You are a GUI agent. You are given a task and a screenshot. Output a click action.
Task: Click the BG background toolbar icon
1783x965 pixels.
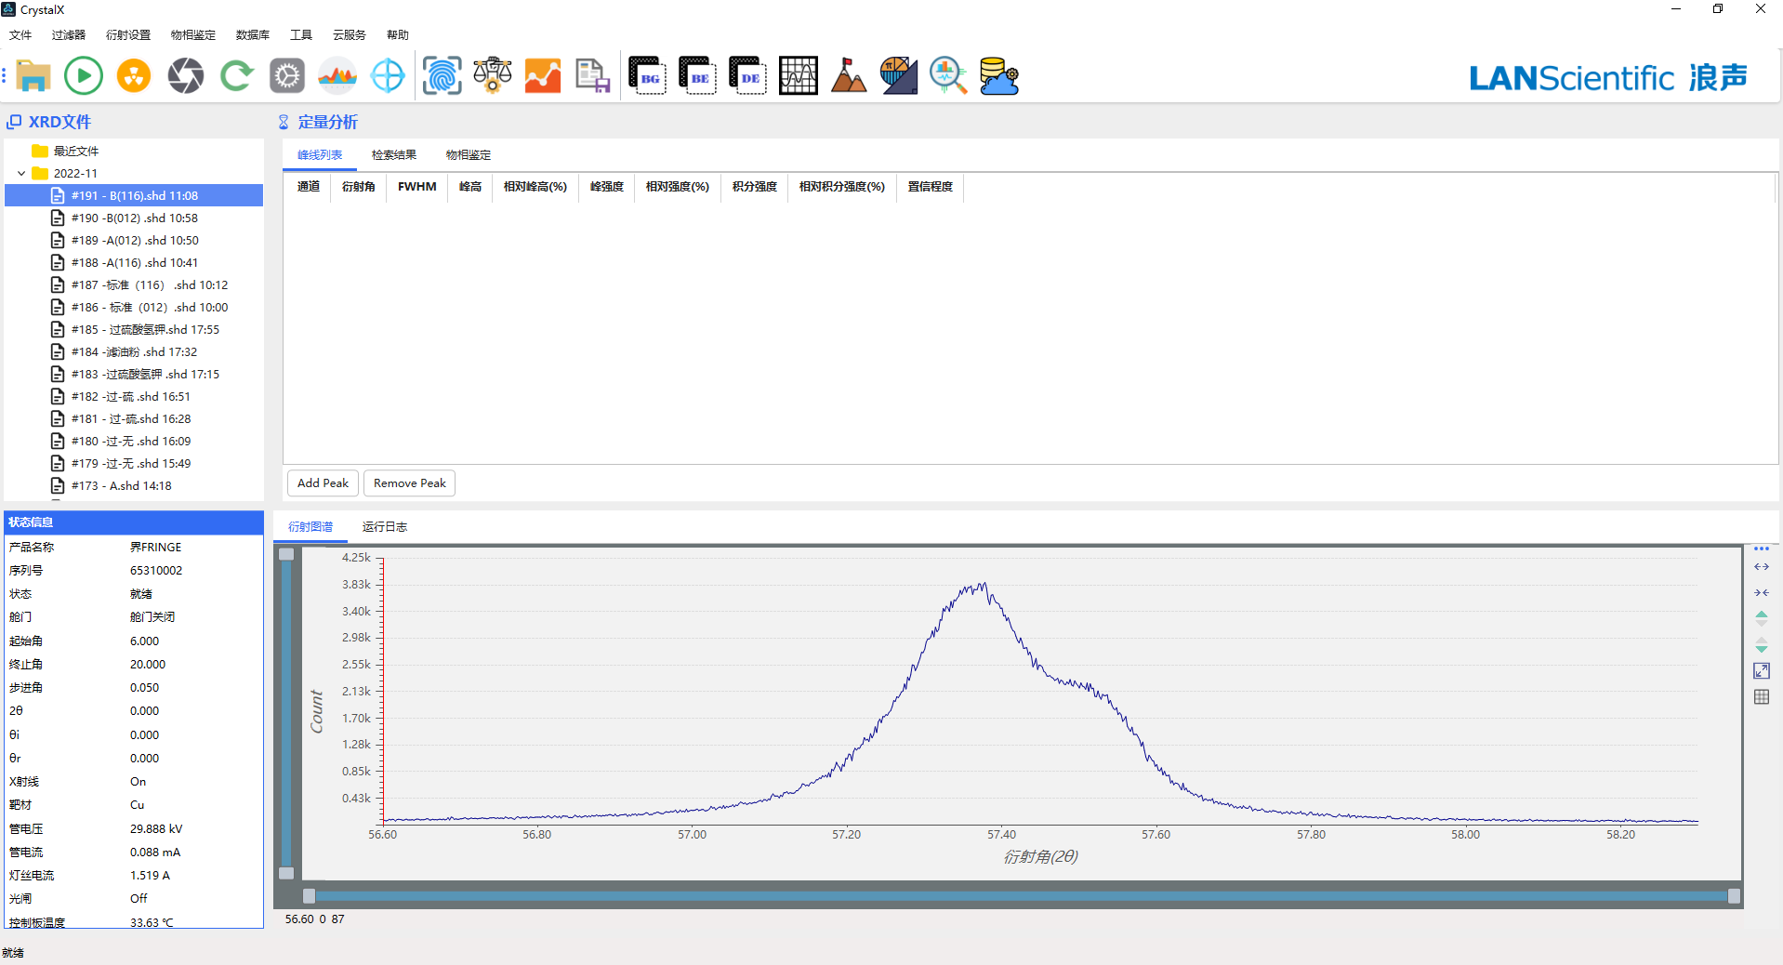[647, 75]
